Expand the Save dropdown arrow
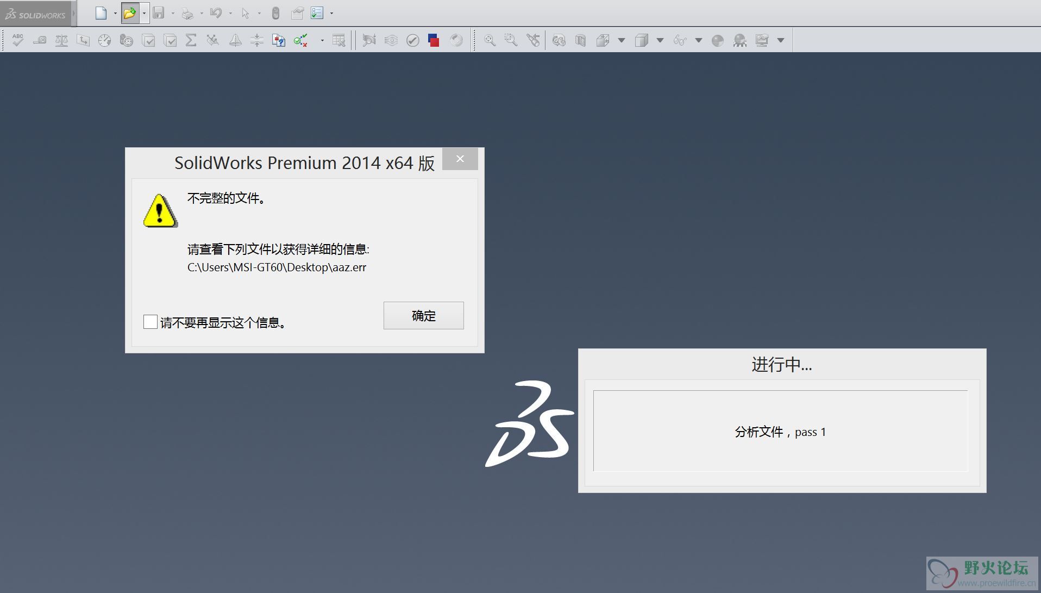This screenshot has width=1041, height=593. [173, 13]
